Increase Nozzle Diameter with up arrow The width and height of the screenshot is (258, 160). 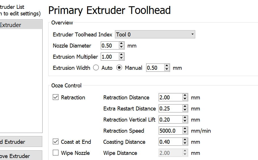pos(121,44)
